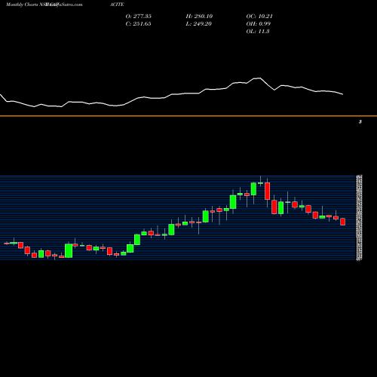Click the 'H: 280.10' high value

pos(199,17)
